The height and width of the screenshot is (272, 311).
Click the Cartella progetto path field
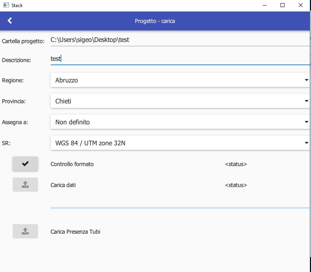pos(180,40)
